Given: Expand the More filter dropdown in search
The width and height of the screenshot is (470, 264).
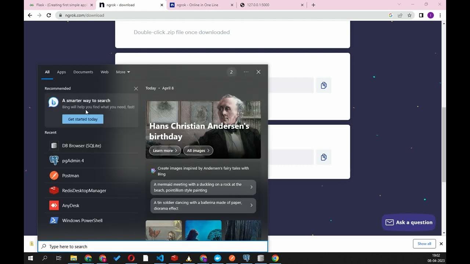Looking at the screenshot, I should click(123, 72).
